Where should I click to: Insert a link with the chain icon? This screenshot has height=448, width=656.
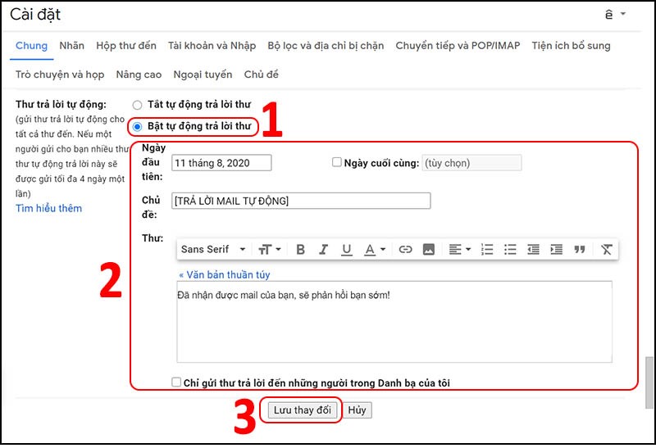405,250
